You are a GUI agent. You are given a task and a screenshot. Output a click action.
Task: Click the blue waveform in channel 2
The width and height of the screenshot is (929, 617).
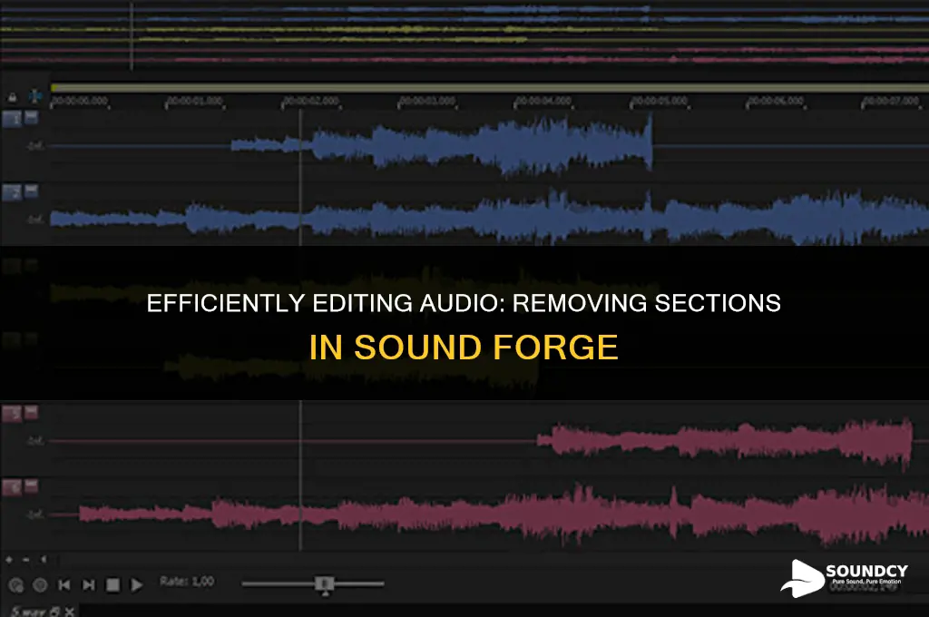[489, 218]
